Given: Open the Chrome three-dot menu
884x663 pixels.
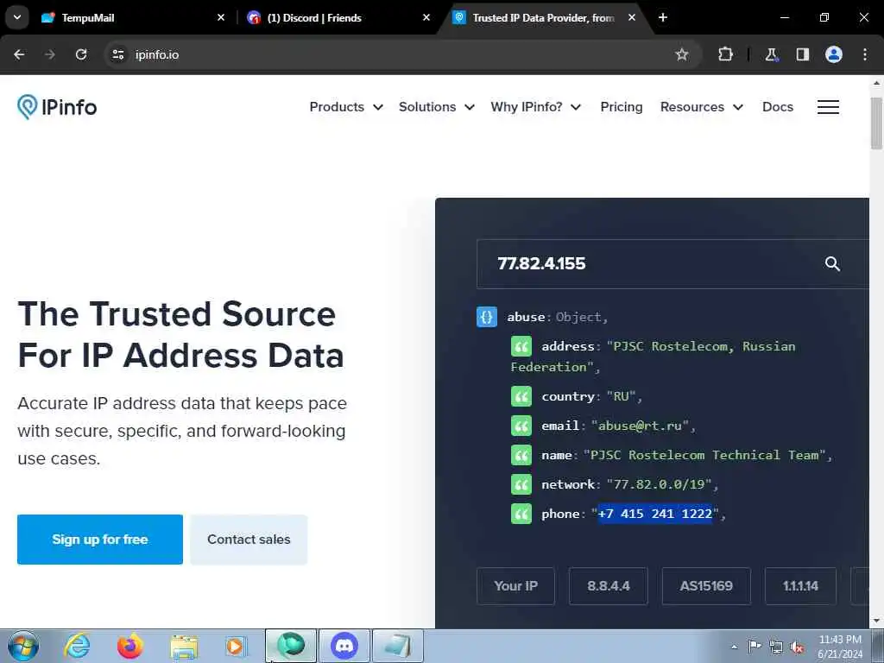Looking at the screenshot, I should 865,54.
